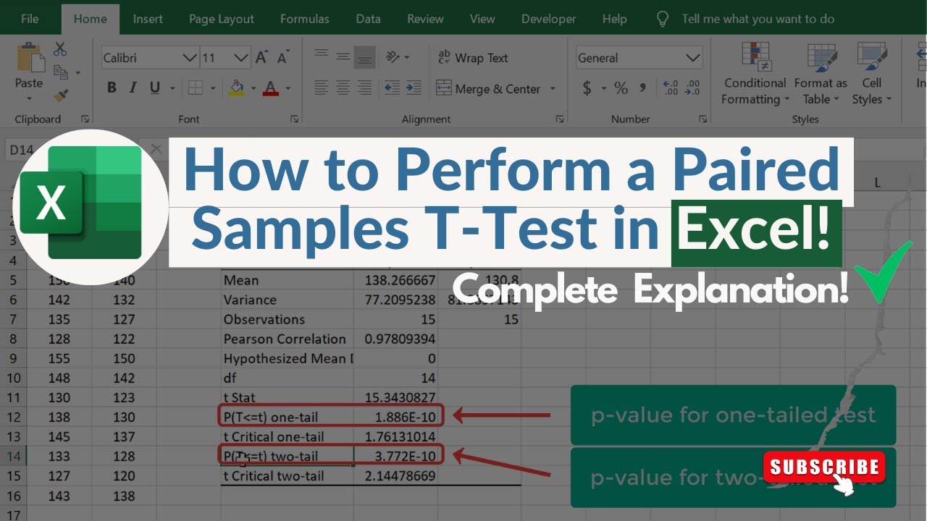927x521 pixels.
Task: Toggle Italic formatting
Action: (x=133, y=88)
